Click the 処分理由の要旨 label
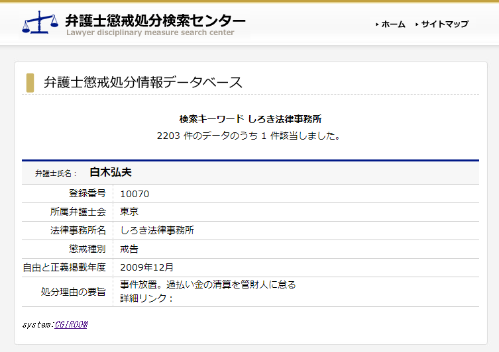This screenshot has height=352, width=499. tap(73, 292)
